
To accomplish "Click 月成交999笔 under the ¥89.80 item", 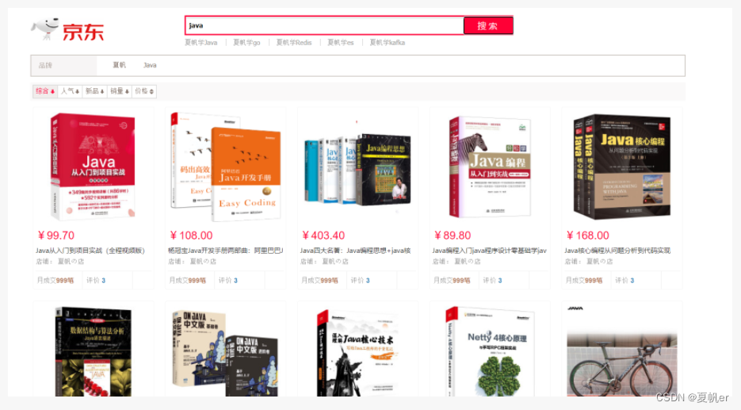I will [x=452, y=281].
